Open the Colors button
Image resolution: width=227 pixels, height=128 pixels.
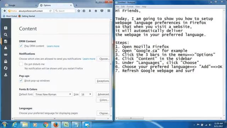[103, 100]
